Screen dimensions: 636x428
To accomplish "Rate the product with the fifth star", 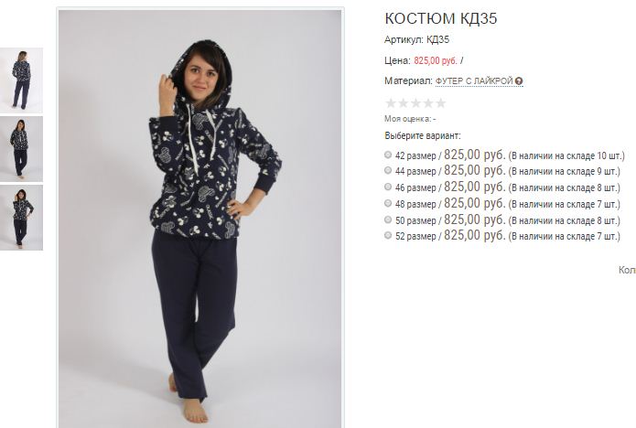I will pos(441,103).
